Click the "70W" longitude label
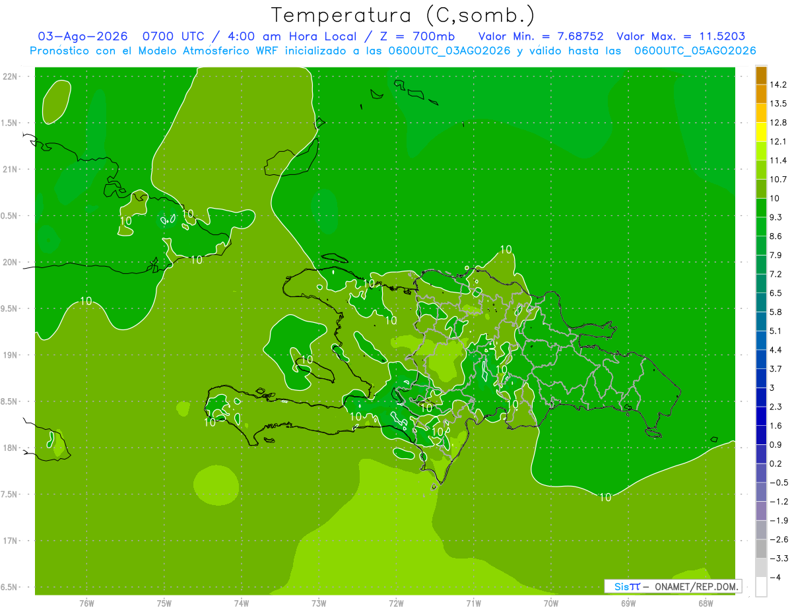 551,603
